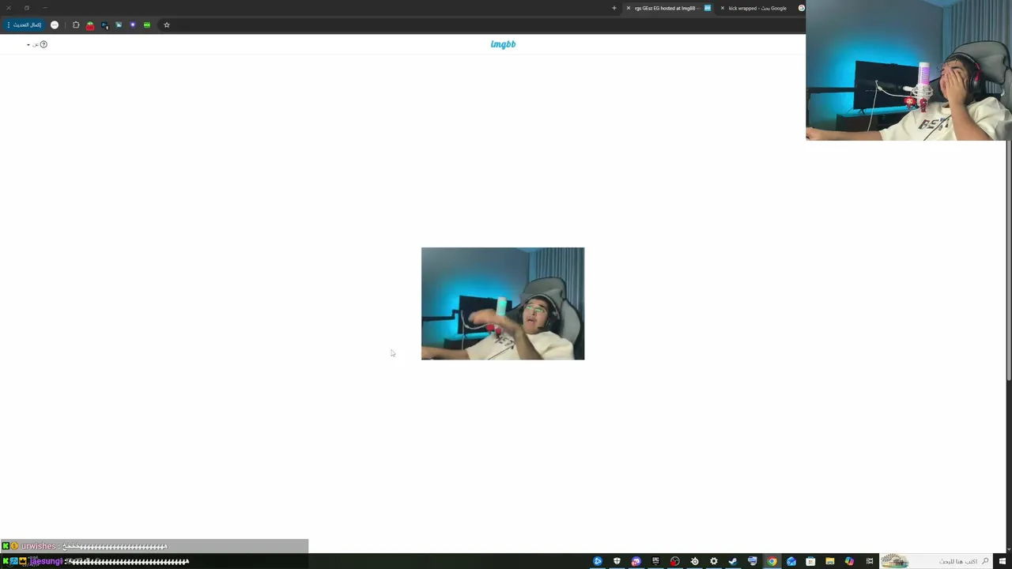This screenshot has height=569, width=1012.
Task: Open Epic Games Launcher from taskbar
Action: pos(655,561)
